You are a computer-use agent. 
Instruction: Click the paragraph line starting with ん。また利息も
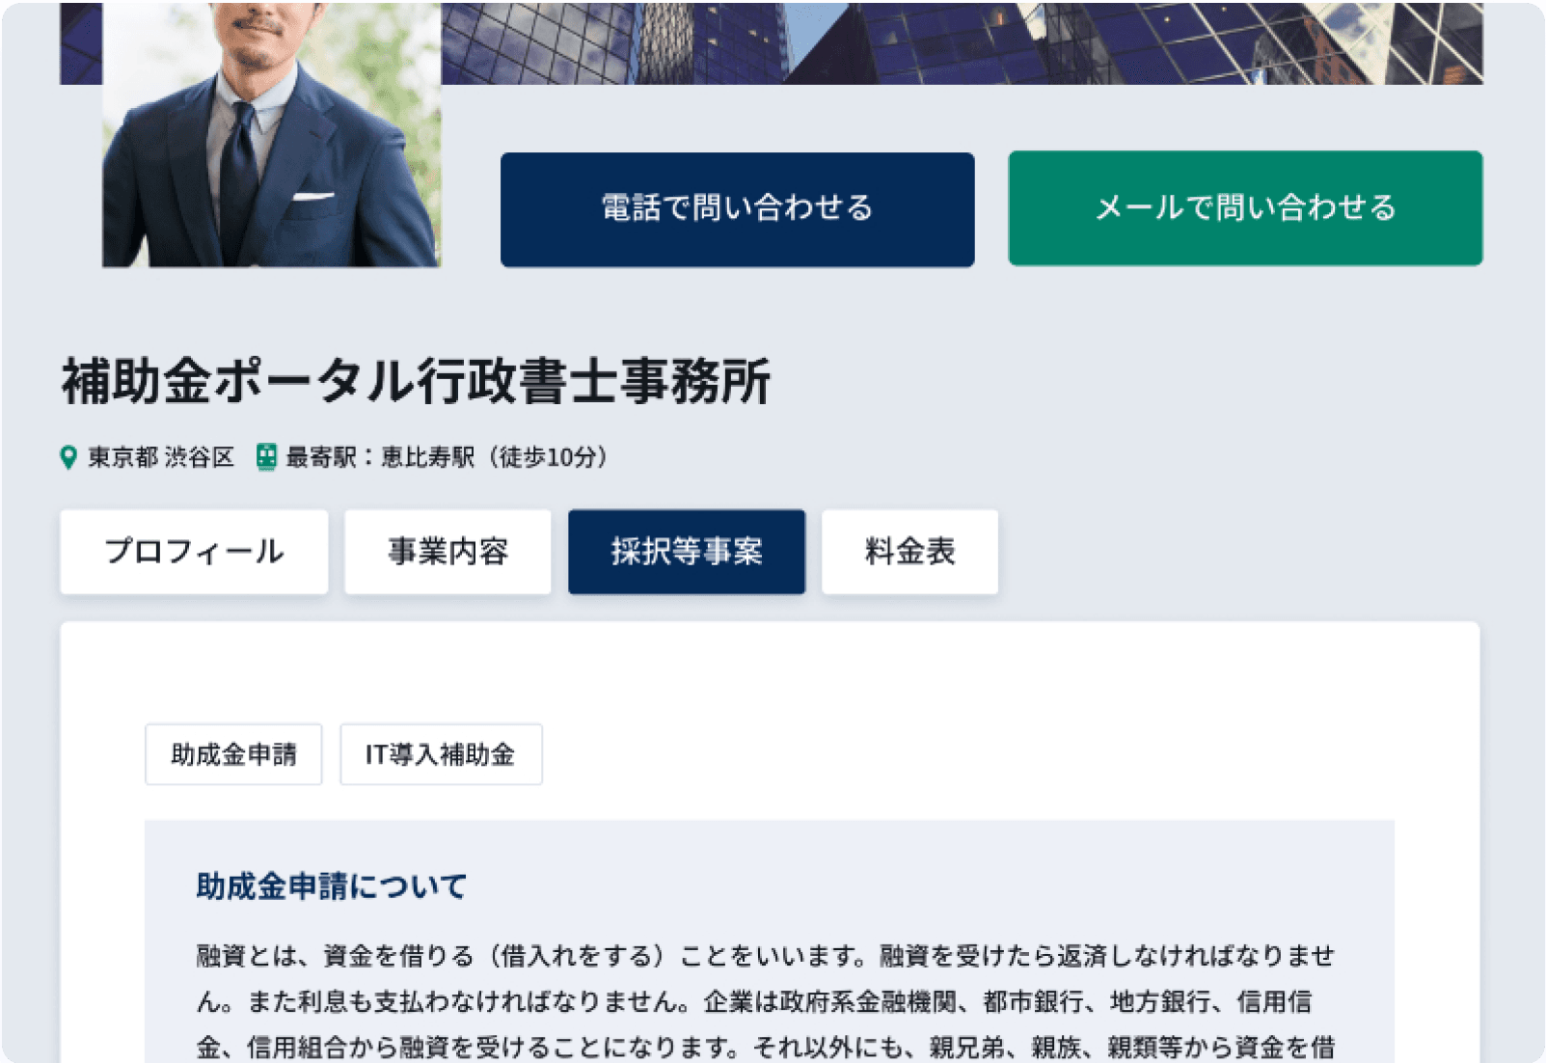click(753, 1002)
